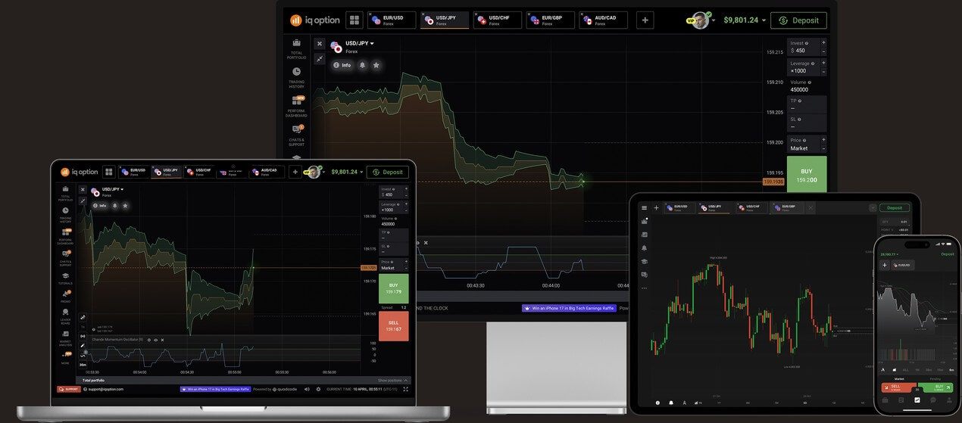Collapse chart icon below close on monitor
This screenshot has width=962, height=423.
tap(320, 58)
